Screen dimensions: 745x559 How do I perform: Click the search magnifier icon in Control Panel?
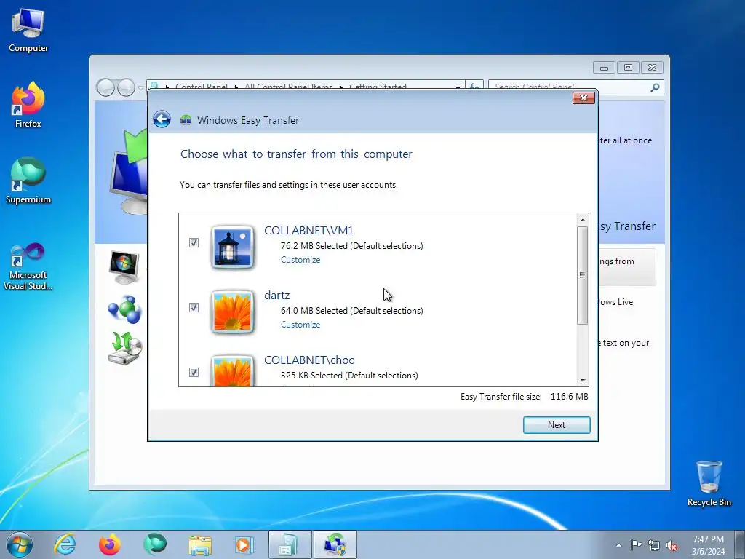[x=655, y=87]
